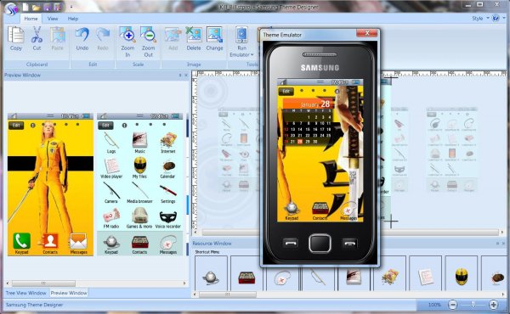Open the Help ribbon tab

point(73,19)
